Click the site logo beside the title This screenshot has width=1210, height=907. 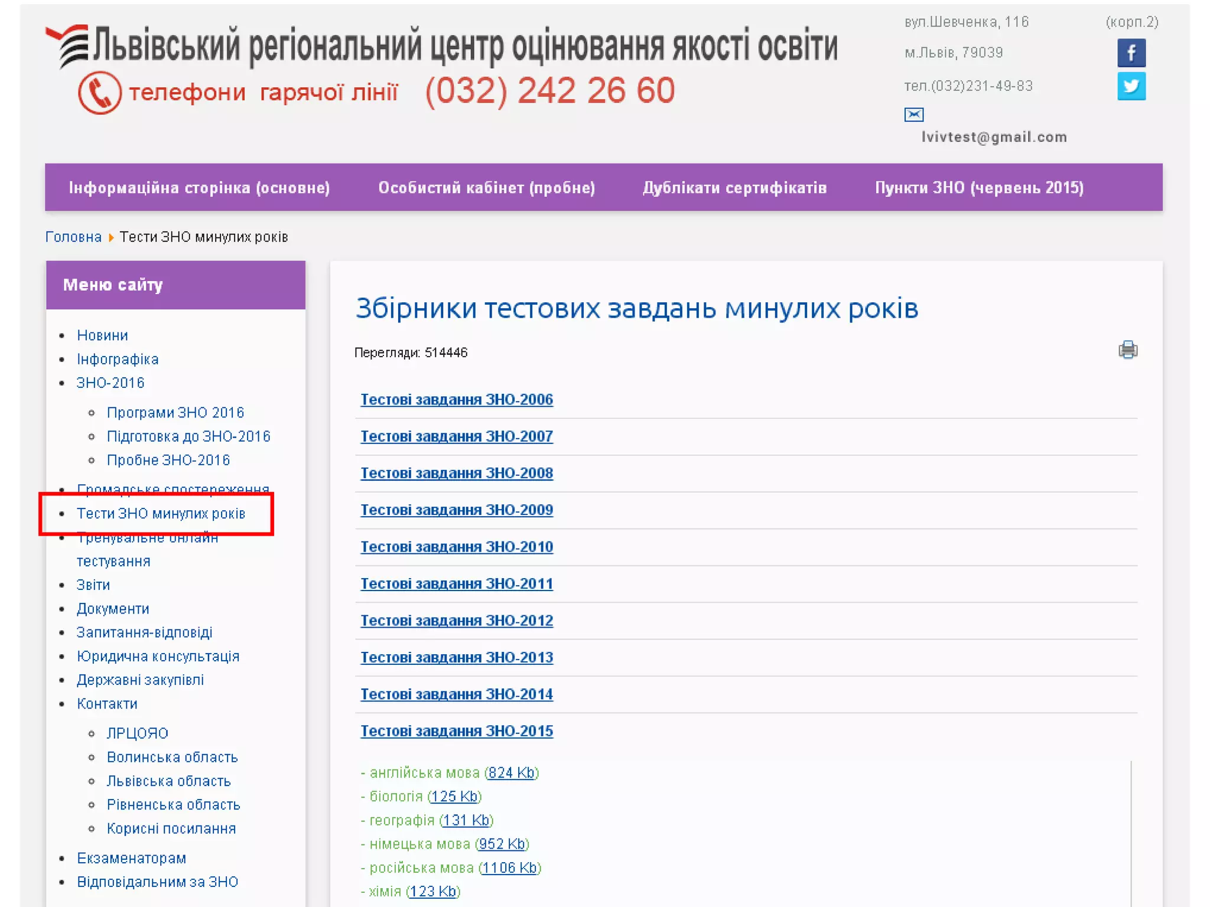pos(68,46)
